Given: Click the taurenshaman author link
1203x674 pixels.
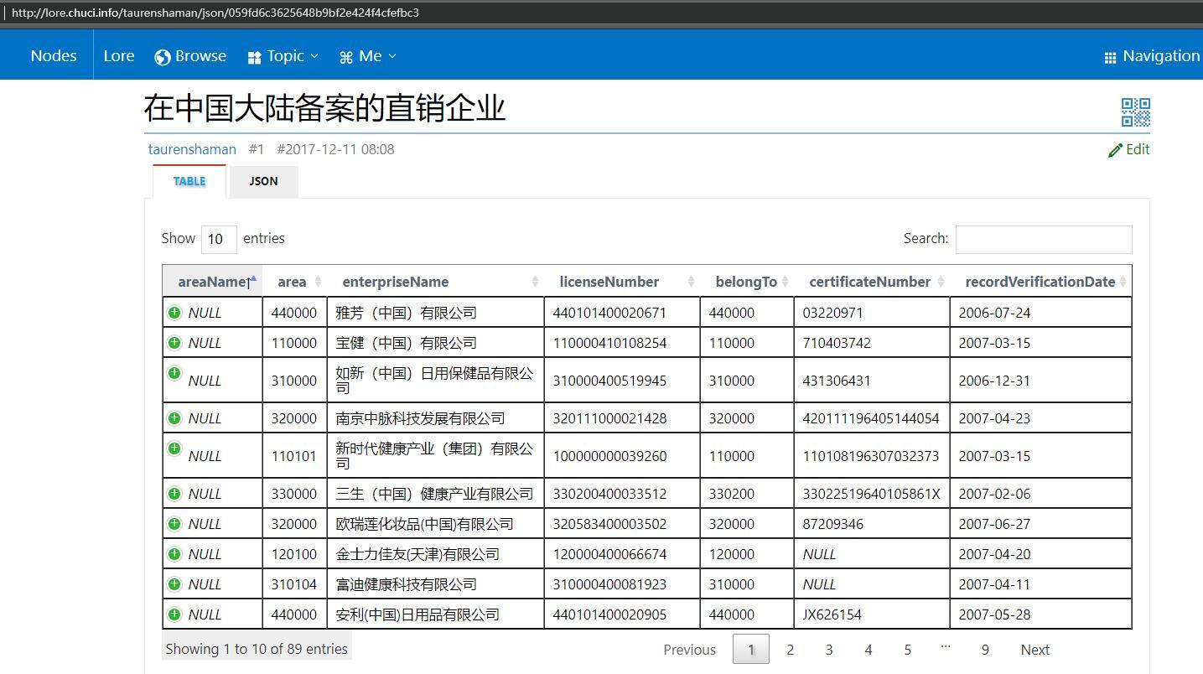Looking at the screenshot, I should coord(192,149).
